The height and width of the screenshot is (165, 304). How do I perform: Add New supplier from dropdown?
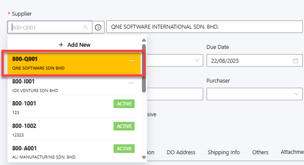coord(74,45)
